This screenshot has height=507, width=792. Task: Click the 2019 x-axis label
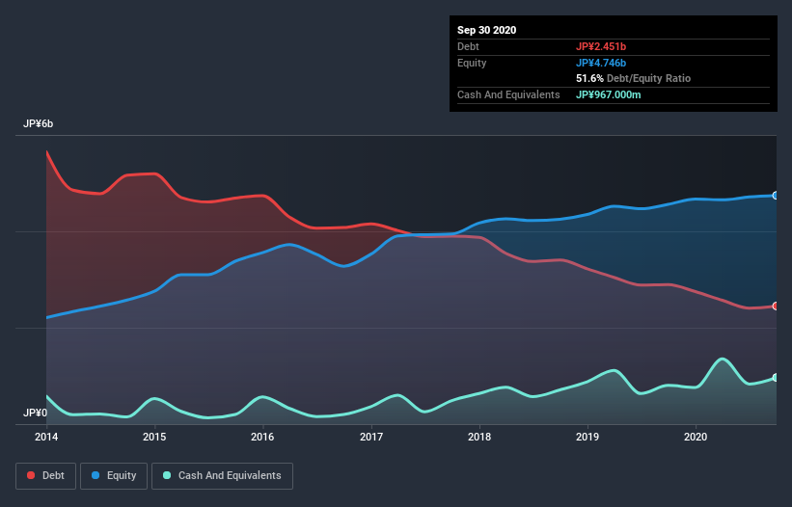click(x=587, y=437)
